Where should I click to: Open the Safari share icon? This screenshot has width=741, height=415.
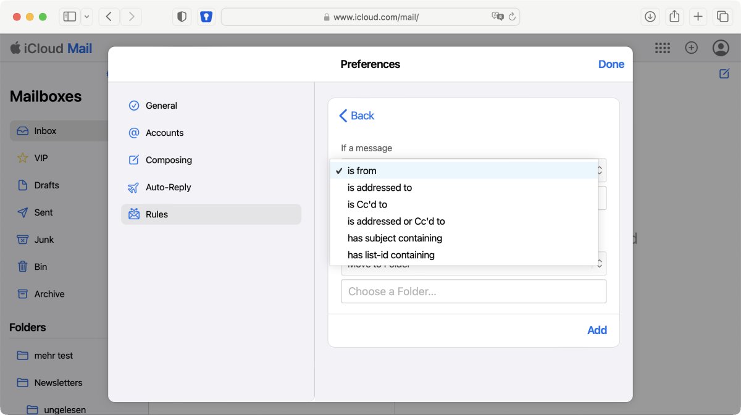click(x=674, y=17)
